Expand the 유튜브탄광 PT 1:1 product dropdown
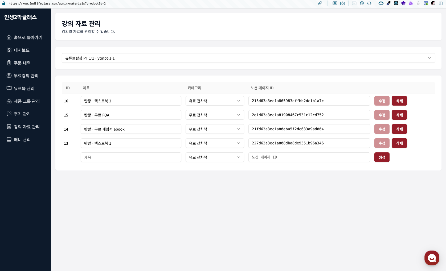The height and width of the screenshot is (271, 446). click(248, 58)
